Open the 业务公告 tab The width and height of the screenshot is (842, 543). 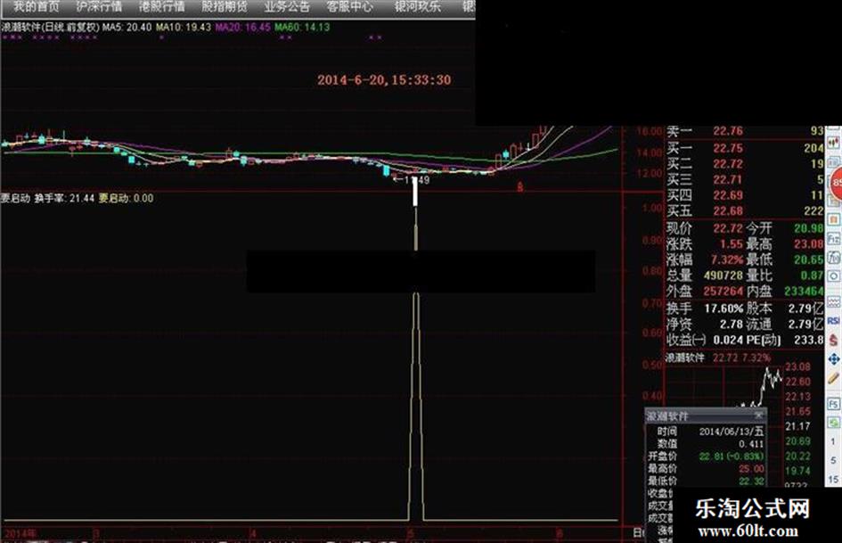(x=287, y=6)
